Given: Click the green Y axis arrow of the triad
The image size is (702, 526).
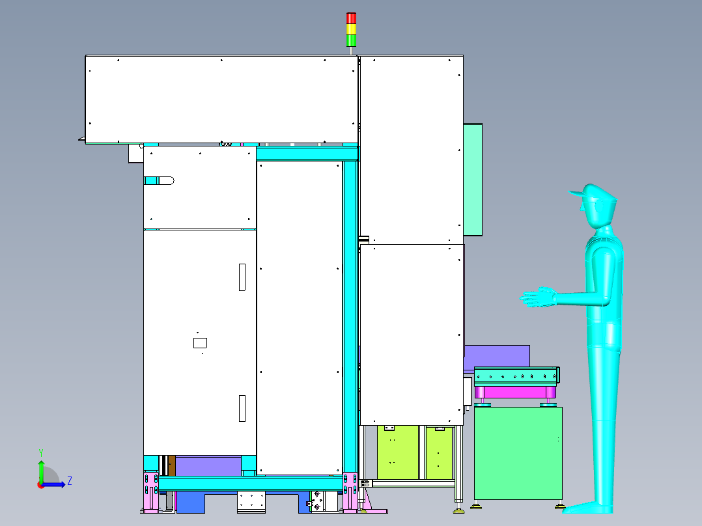Looking at the screenshot, I should tap(41, 471).
